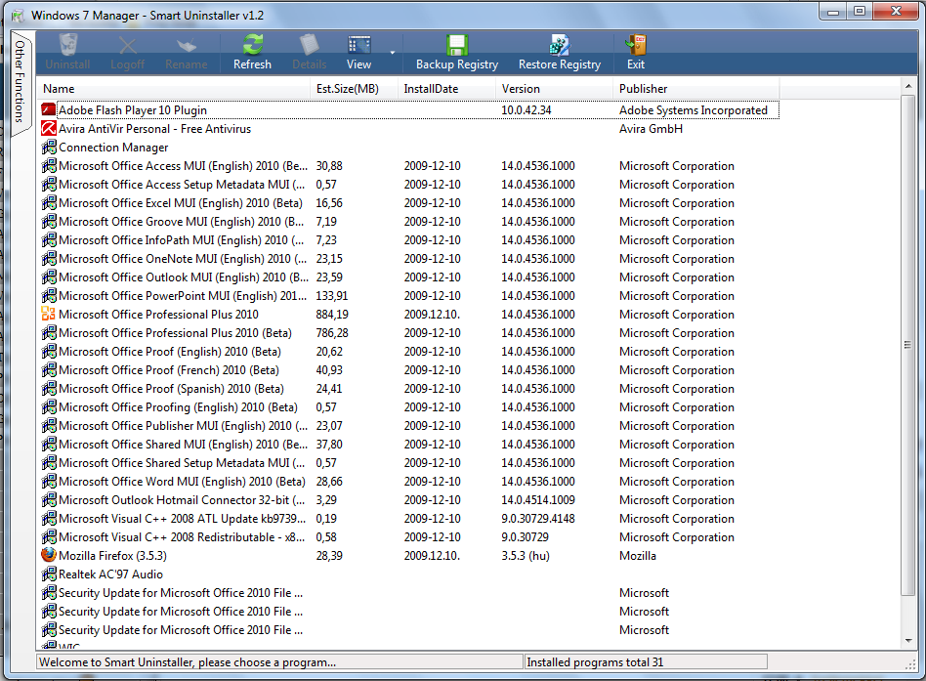Click the greyed Details toolbar icon
This screenshot has width=926, height=681.
pos(309,45)
